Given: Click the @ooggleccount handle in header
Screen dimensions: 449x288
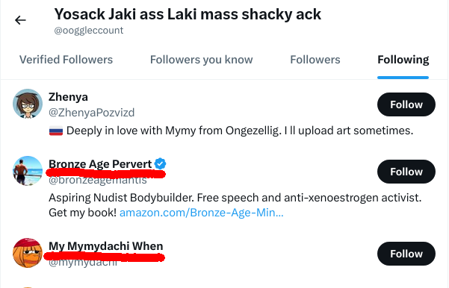Looking at the screenshot, I should point(89,31).
